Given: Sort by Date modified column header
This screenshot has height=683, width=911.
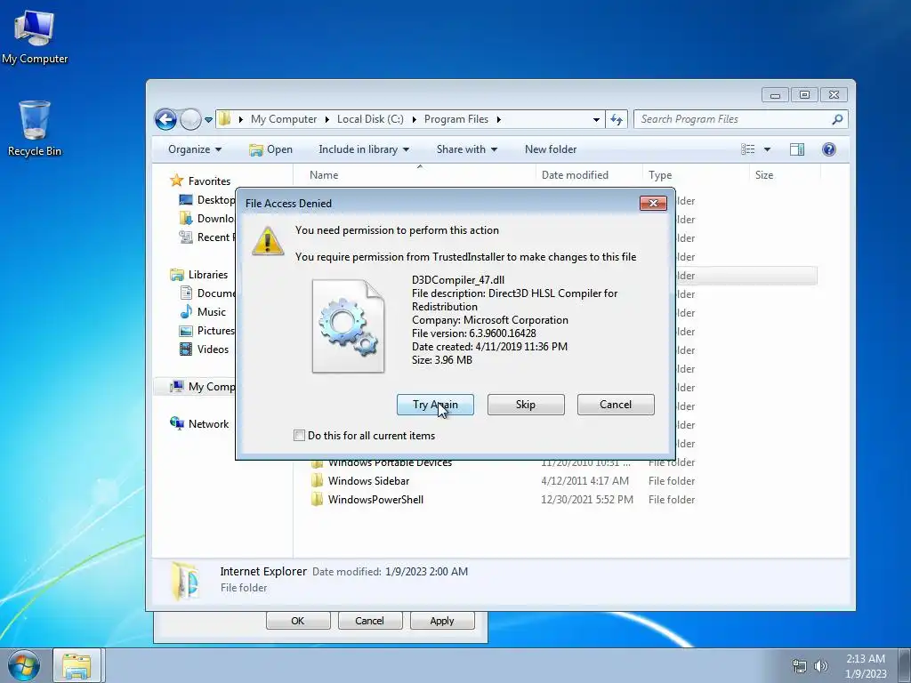Looking at the screenshot, I should (x=589, y=175).
